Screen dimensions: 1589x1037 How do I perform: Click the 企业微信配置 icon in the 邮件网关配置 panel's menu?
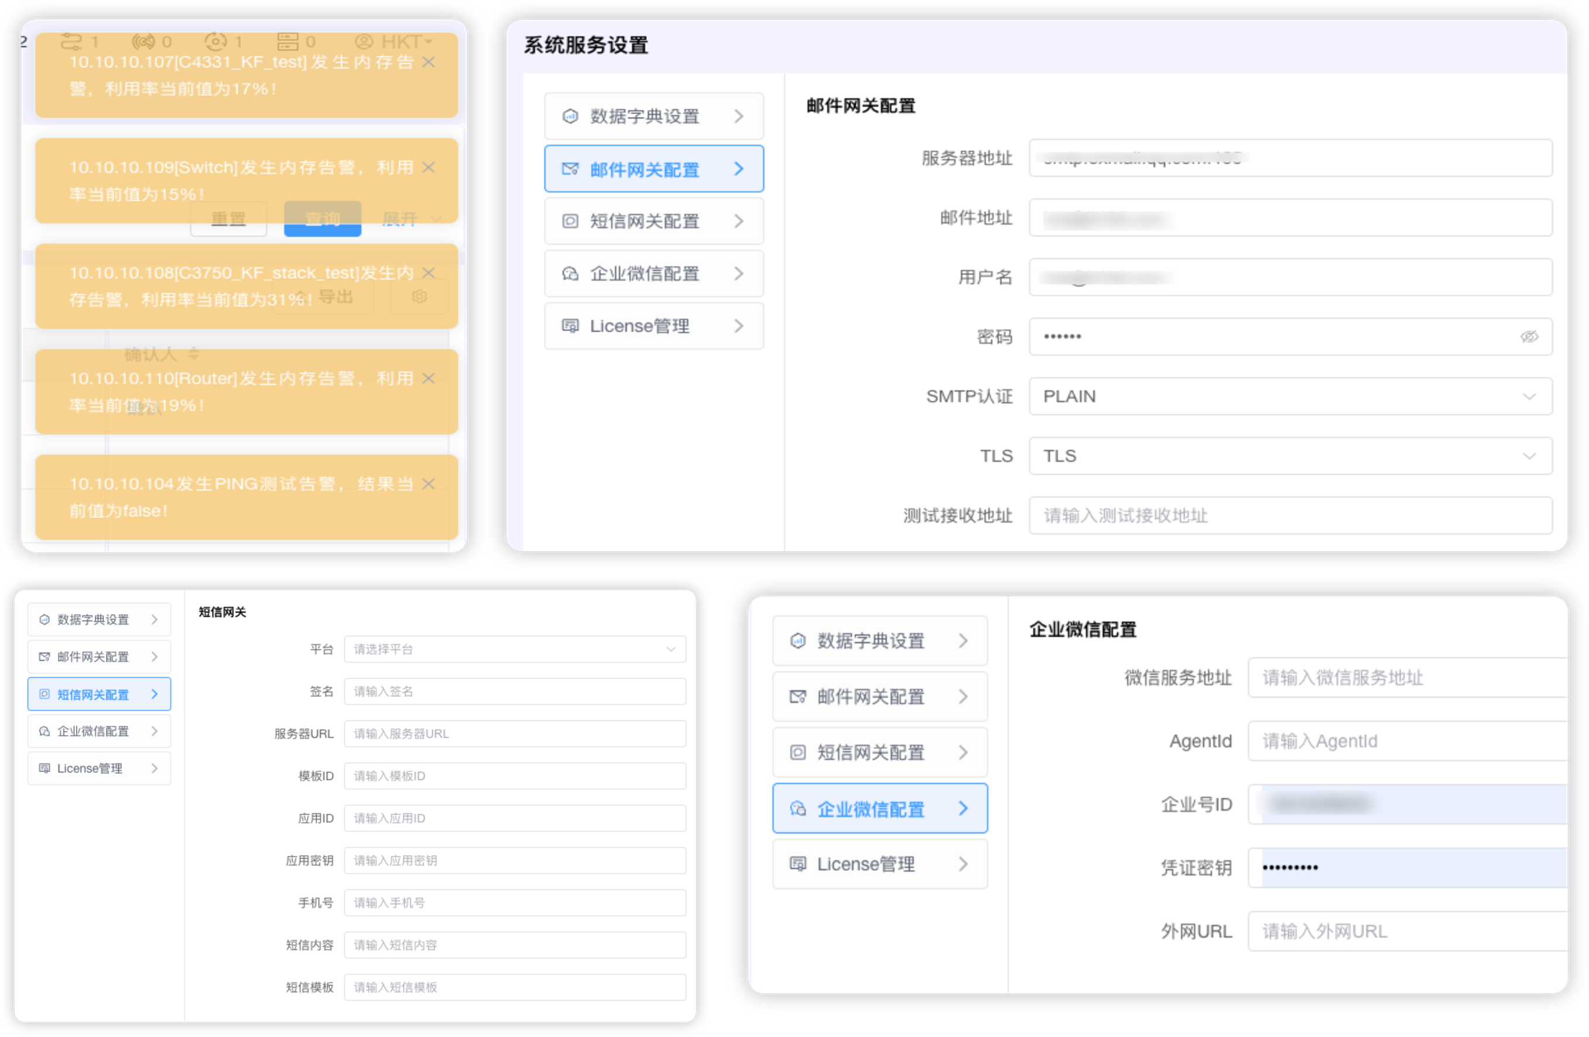(x=570, y=274)
